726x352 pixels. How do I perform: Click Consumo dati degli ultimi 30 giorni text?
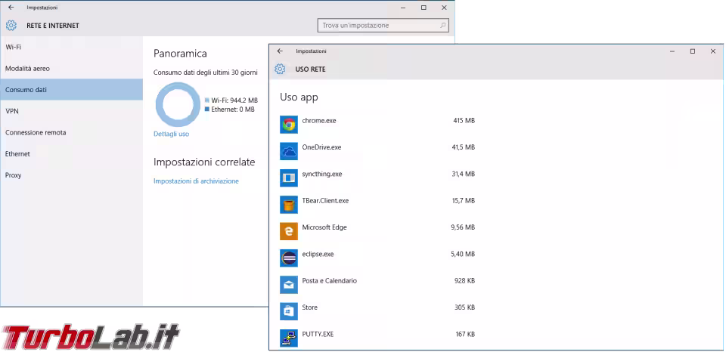206,73
